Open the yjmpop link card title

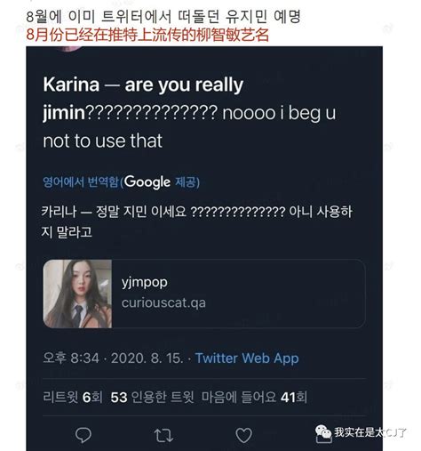coord(145,282)
